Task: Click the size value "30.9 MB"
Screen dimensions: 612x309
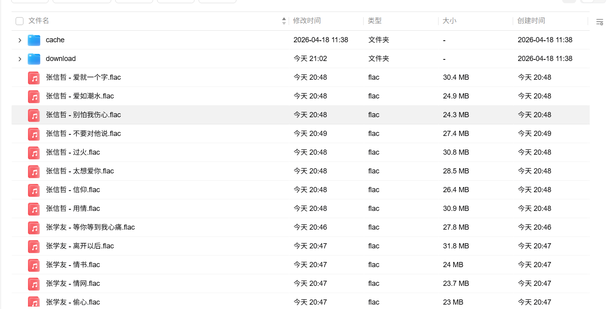Action: tap(456, 209)
